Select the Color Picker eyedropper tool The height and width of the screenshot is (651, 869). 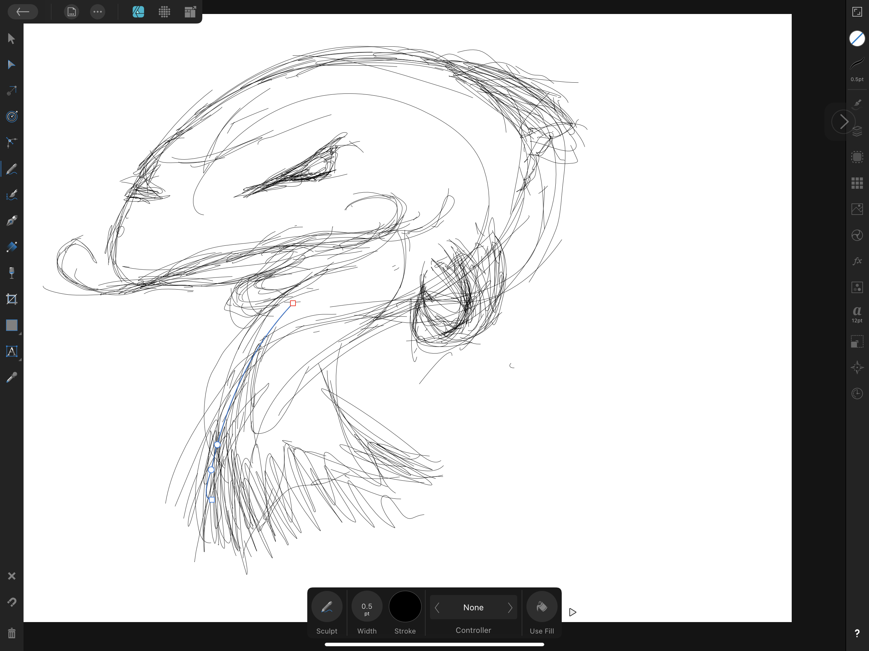click(x=11, y=378)
